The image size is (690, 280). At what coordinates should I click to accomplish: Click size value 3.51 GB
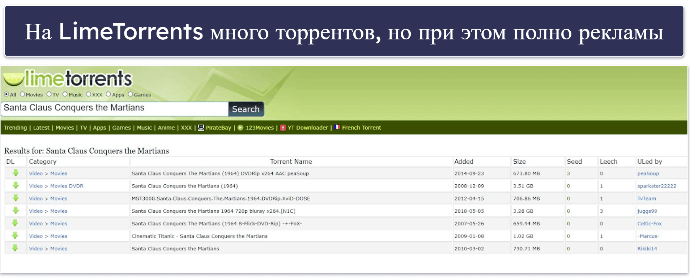tap(523, 186)
